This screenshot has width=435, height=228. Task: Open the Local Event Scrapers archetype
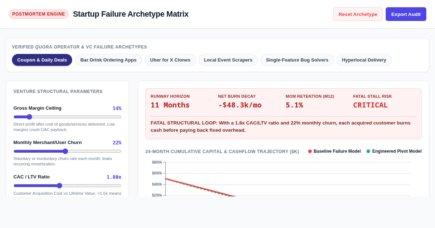coord(228,60)
